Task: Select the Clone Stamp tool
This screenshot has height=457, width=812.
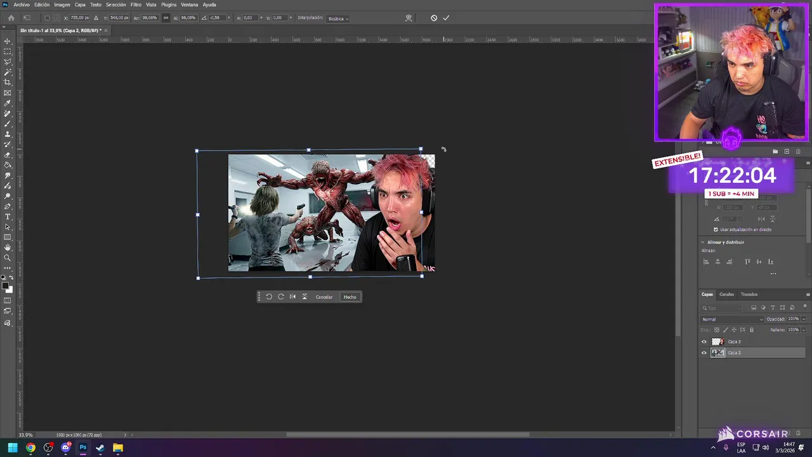Action: [8, 134]
